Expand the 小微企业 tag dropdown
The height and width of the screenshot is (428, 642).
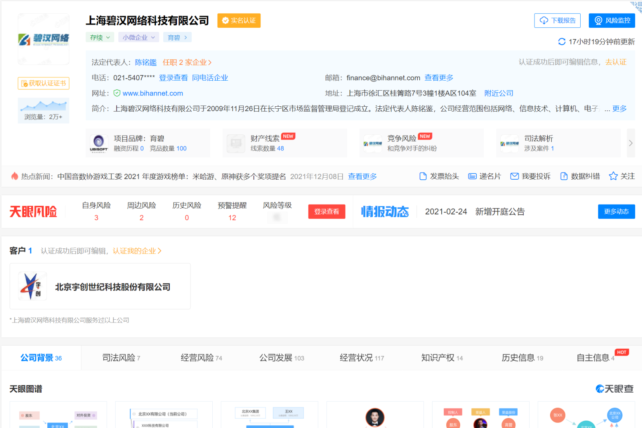pyautogui.click(x=139, y=37)
